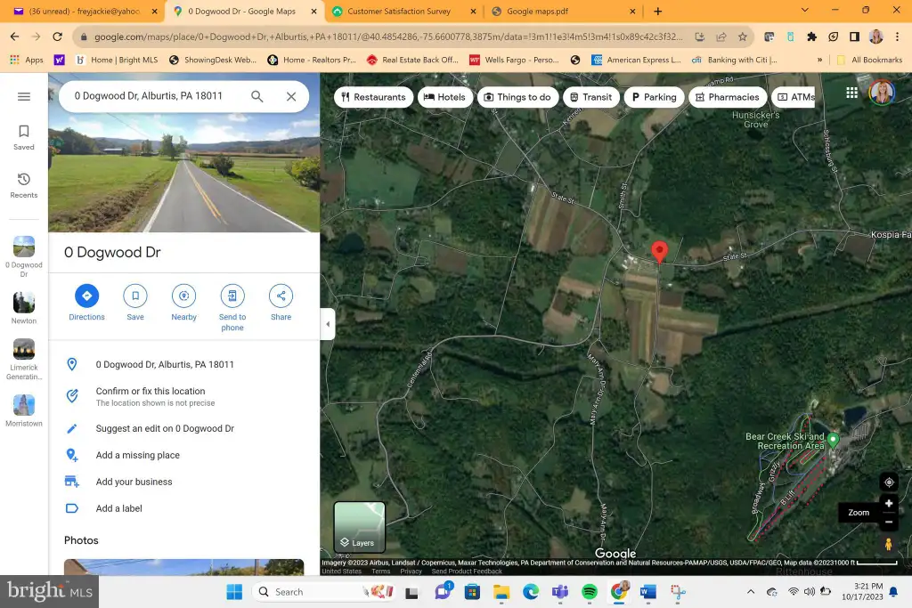This screenshot has width=912, height=608.
Task: Filter map by Transit
Action: 591,97
